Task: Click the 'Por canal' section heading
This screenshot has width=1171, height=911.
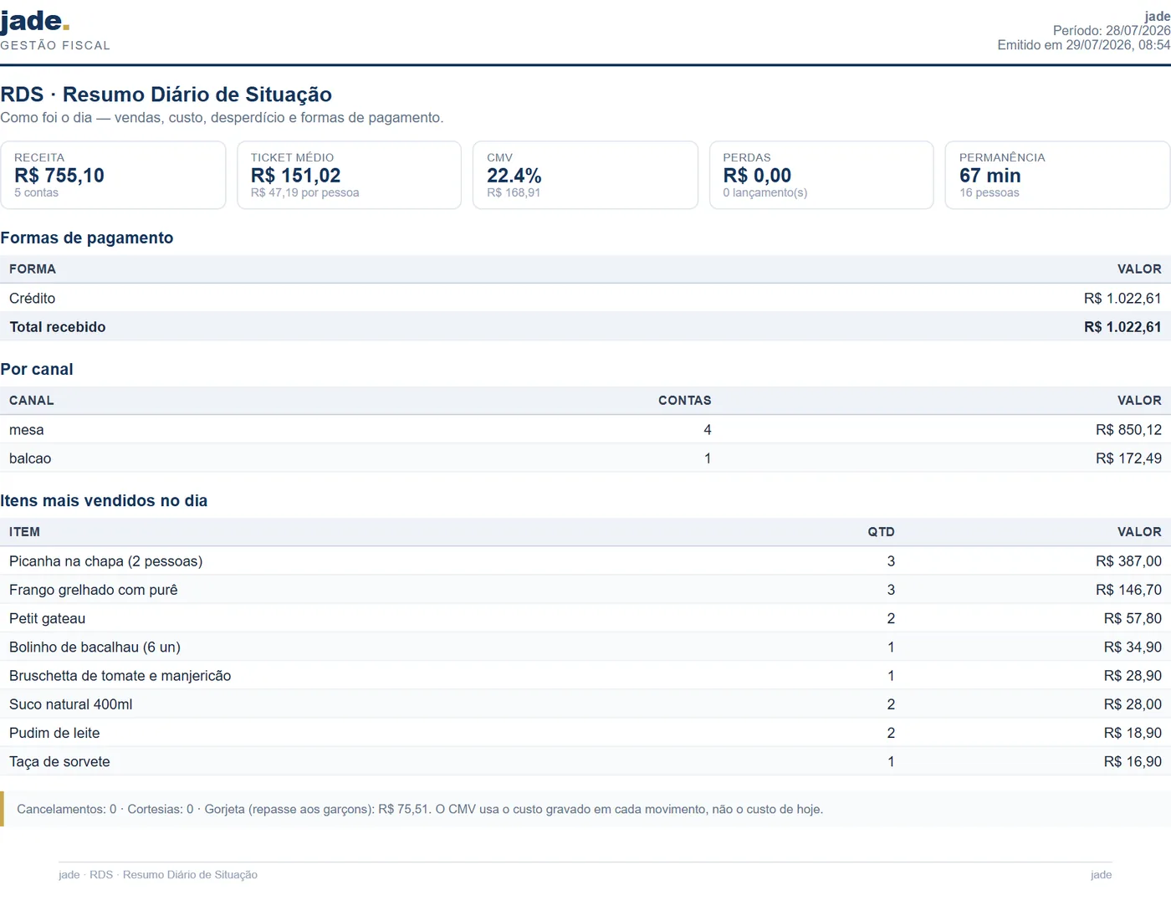Action: click(x=37, y=369)
